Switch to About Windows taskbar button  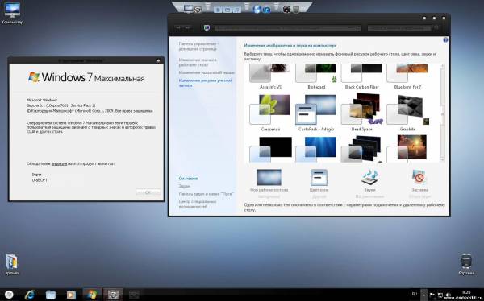pos(92,295)
